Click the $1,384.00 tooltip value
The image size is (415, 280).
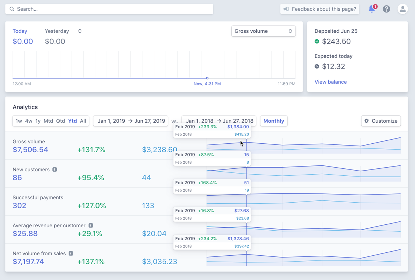coord(238,127)
